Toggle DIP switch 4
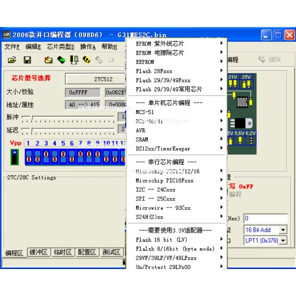 point(54,157)
